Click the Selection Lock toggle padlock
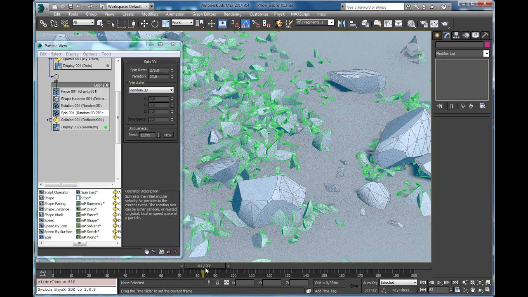The height and width of the screenshot is (297, 528). point(217,283)
